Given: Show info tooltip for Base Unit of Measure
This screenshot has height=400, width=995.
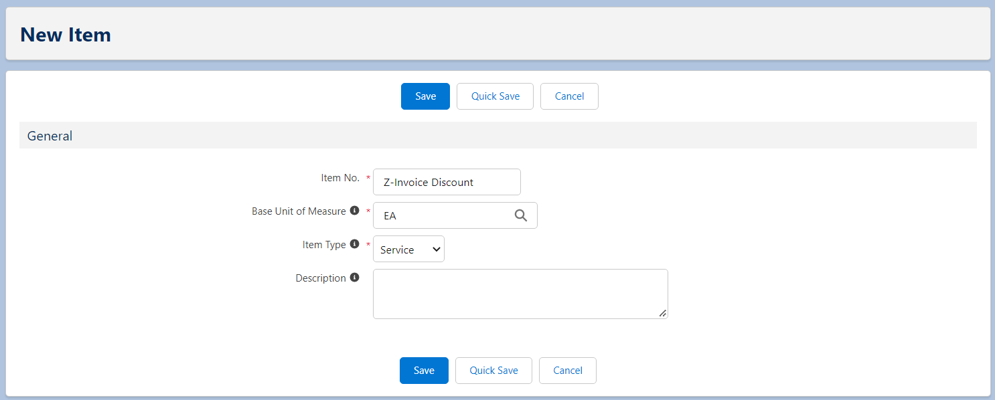Looking at the screenshot, I should point(355,211).
